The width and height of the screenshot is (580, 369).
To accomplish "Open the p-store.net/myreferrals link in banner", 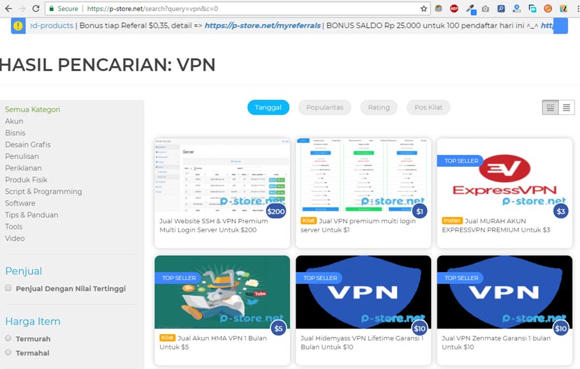I will [x=263, y=26].
